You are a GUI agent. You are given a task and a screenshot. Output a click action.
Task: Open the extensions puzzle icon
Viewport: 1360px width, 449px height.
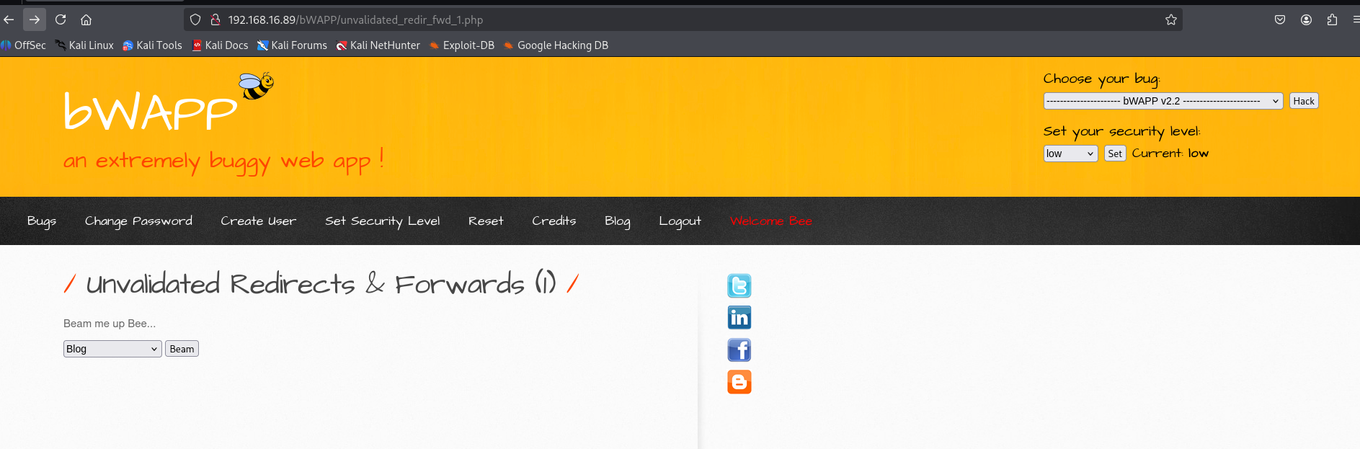pyautogui.click(x=1332, y=19)
